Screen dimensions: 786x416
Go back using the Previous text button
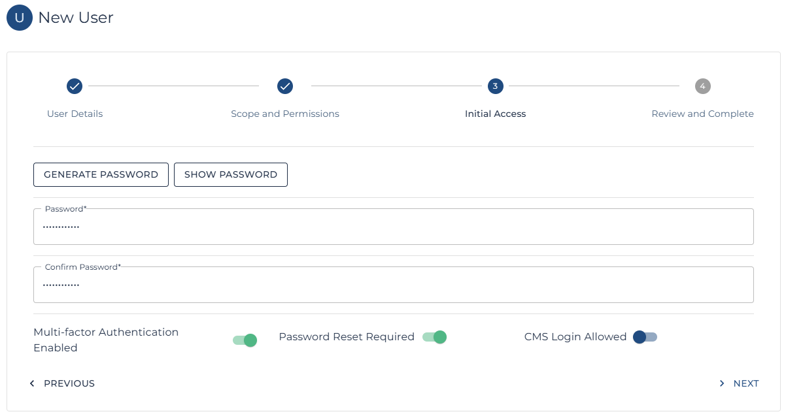(69, 383)
